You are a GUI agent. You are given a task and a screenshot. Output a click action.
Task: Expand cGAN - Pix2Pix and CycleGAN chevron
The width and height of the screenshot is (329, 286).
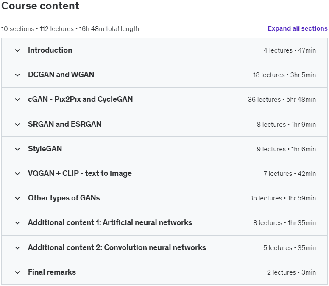(x=17, y=100)
